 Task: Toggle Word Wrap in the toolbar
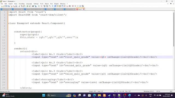click(50, 6)
